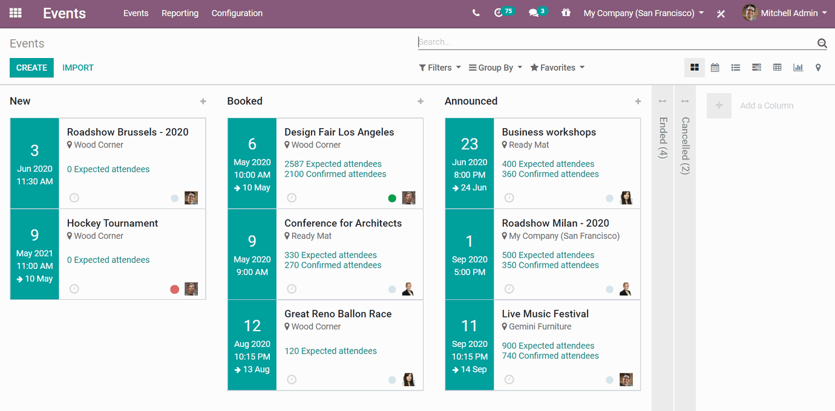This screenshot has height=411, width=835.
Task: Switch to the Map view
Action: [818, 67]
